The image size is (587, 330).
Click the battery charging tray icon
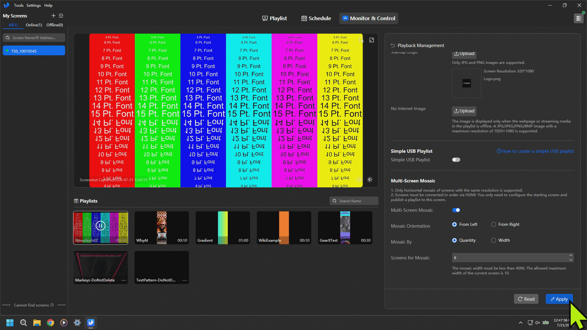(x=546, y=323)
